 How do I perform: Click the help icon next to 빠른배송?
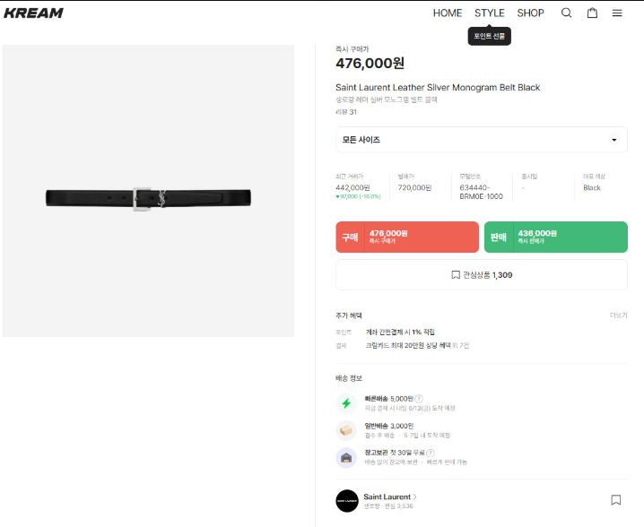tap(419, 399)
